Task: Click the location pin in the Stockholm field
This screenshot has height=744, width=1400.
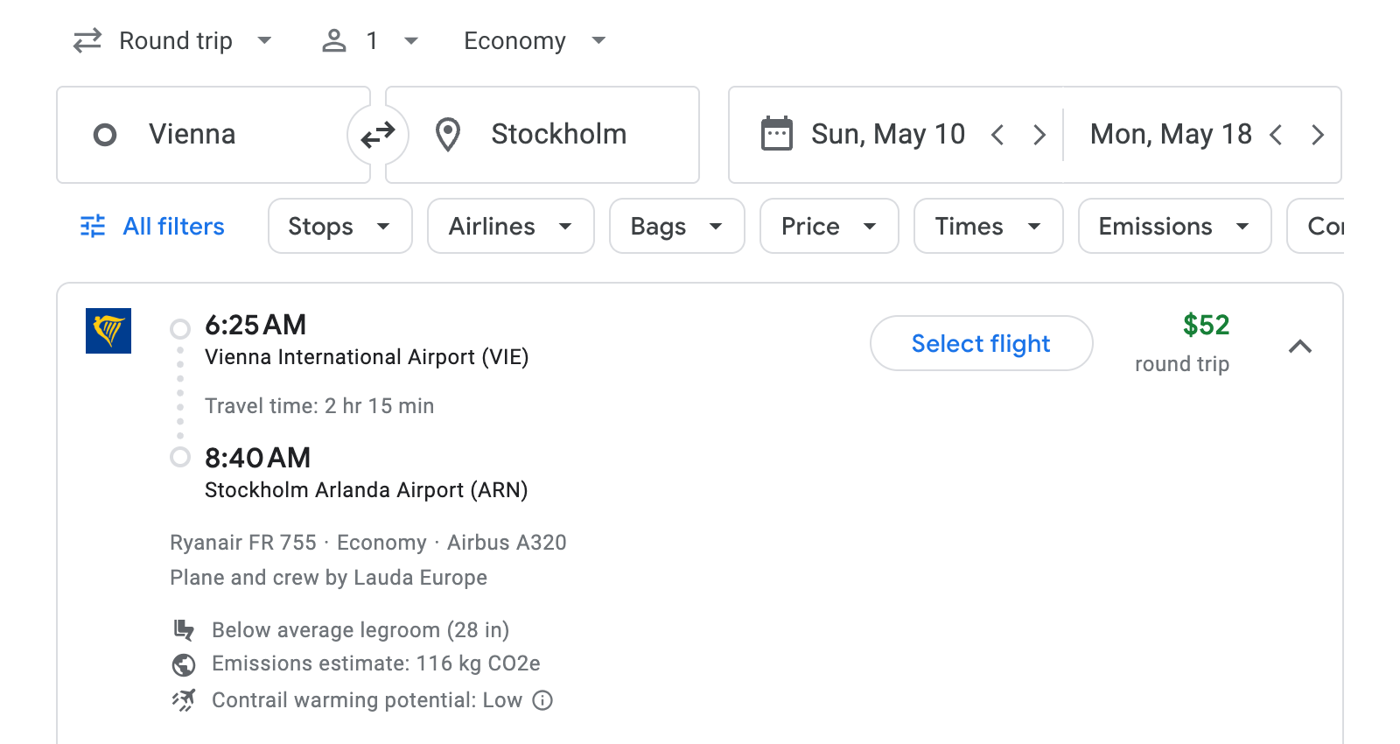Action: 448,135
